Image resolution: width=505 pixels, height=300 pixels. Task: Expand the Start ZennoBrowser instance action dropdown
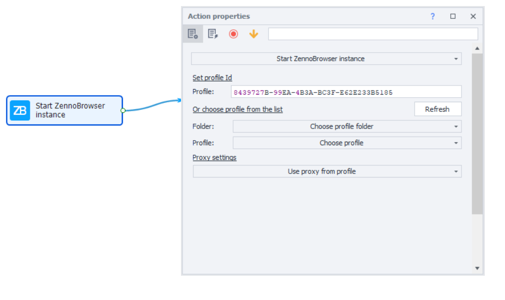point(326,59)
